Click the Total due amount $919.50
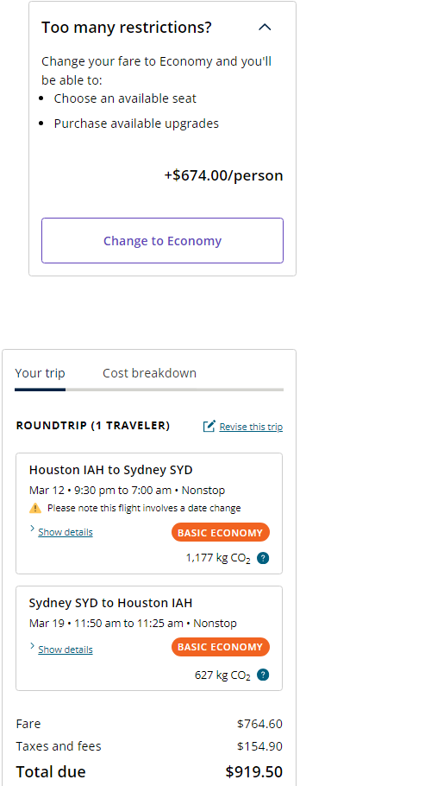Image resolution: width=431 pixels, height=786 pixels. (254, 771)
